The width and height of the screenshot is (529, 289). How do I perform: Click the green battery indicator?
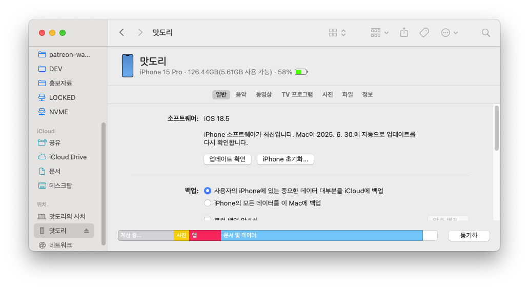(x=301, y=72)
